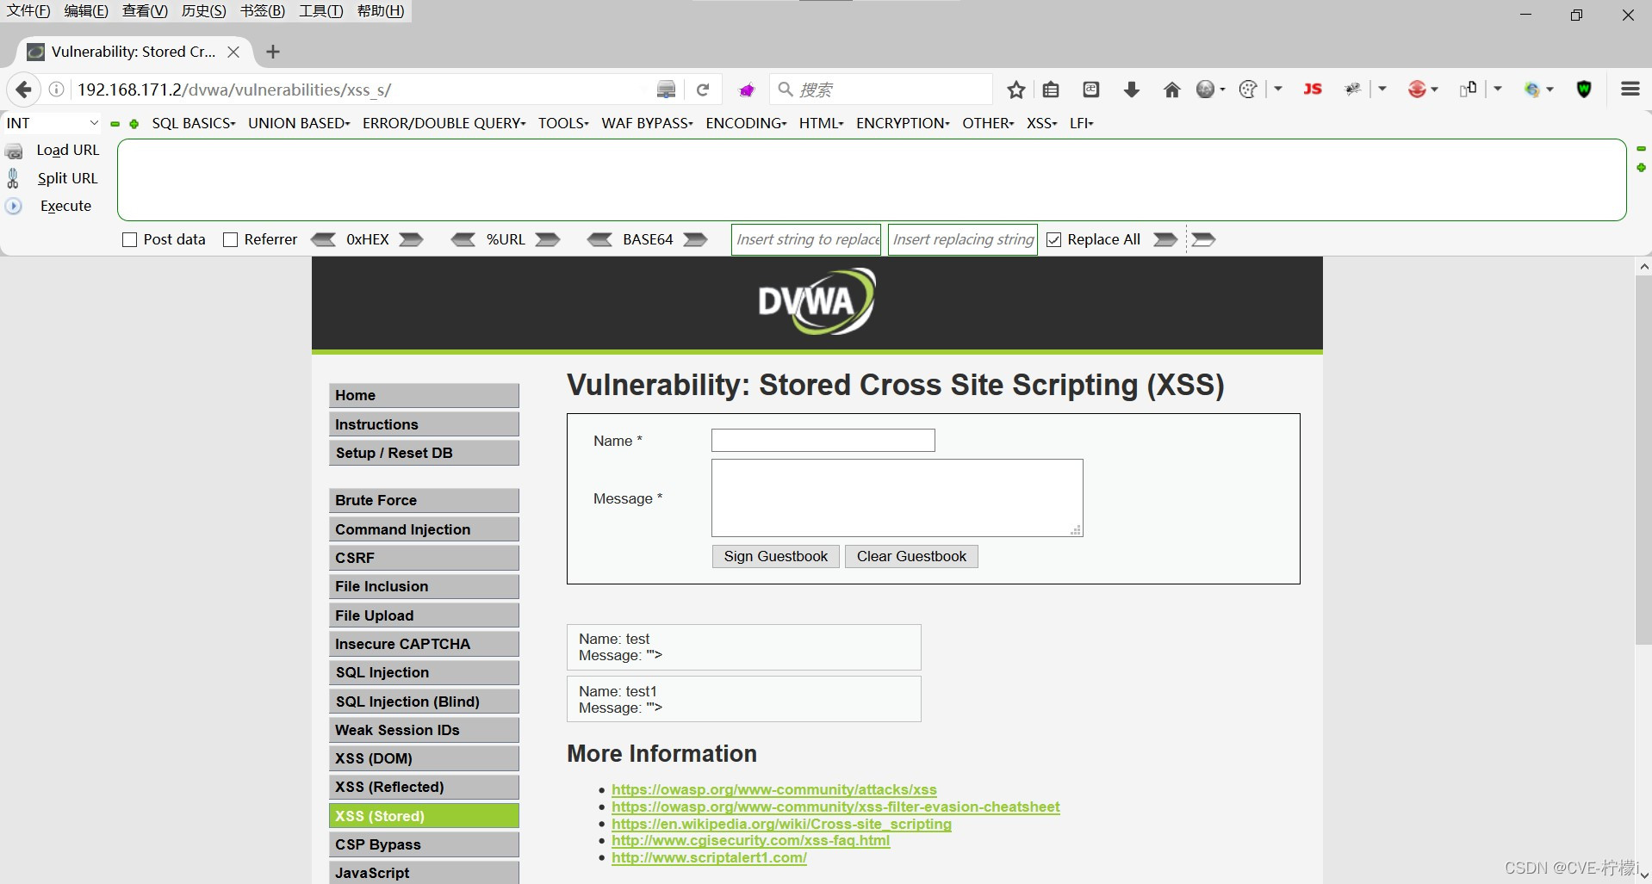Enable the Referrer checkbox
The width and height of the screenshot is (1652, 884).
230,240
